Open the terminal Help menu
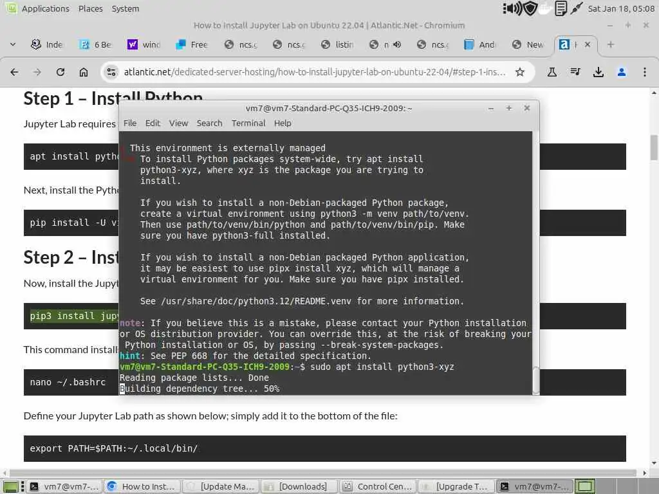The image size is (659, 494). point(283,123)
